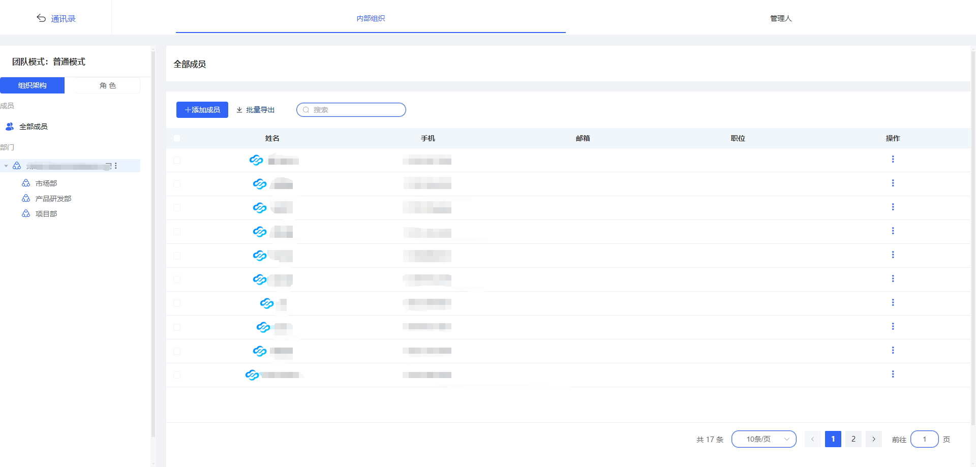Go to next page with right chevron

[874, 439]
